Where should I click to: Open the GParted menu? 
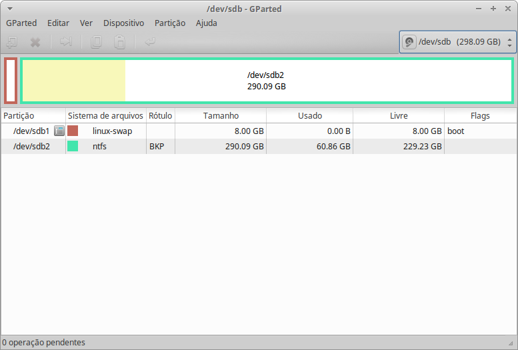(x=21, y=23)
